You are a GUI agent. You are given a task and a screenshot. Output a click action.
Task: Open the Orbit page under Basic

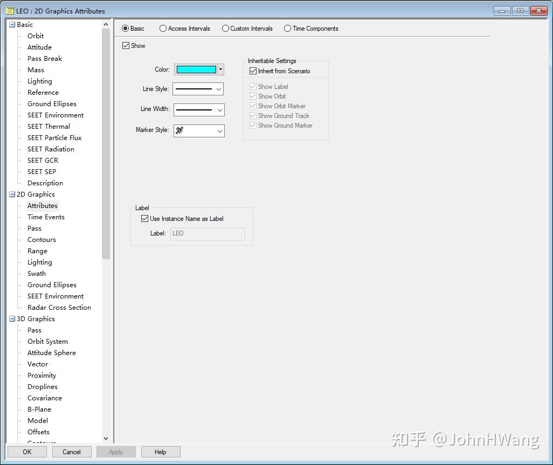coord(36,36)
